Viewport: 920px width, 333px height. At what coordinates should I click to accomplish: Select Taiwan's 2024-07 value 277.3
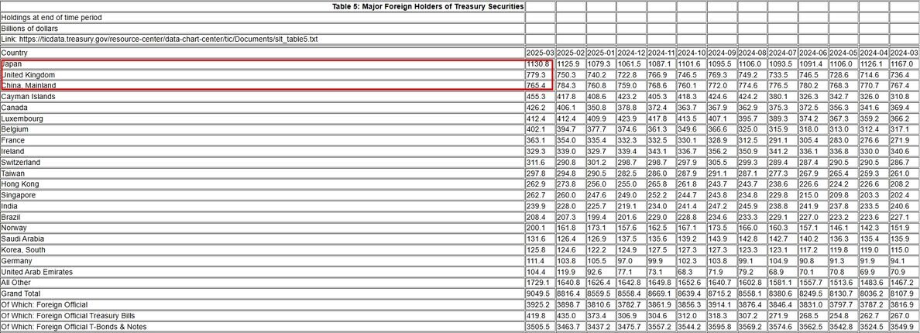[x=783, y=173]
